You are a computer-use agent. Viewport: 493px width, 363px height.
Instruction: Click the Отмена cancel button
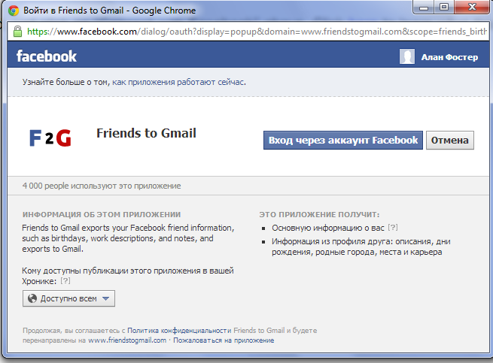450,140
